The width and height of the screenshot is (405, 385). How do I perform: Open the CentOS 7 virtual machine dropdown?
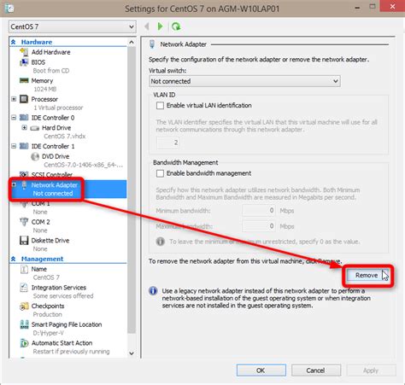73,26
